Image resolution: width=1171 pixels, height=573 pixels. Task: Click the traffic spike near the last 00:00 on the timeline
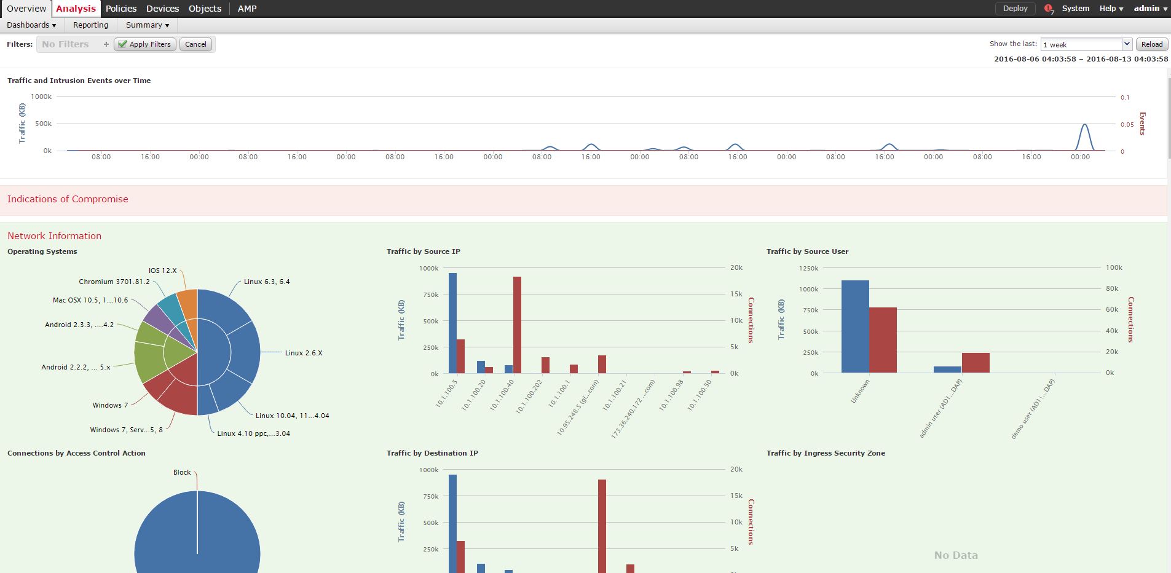1086,137
